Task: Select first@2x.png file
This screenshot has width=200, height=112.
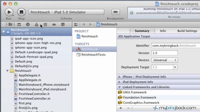Action: (28, 108)
